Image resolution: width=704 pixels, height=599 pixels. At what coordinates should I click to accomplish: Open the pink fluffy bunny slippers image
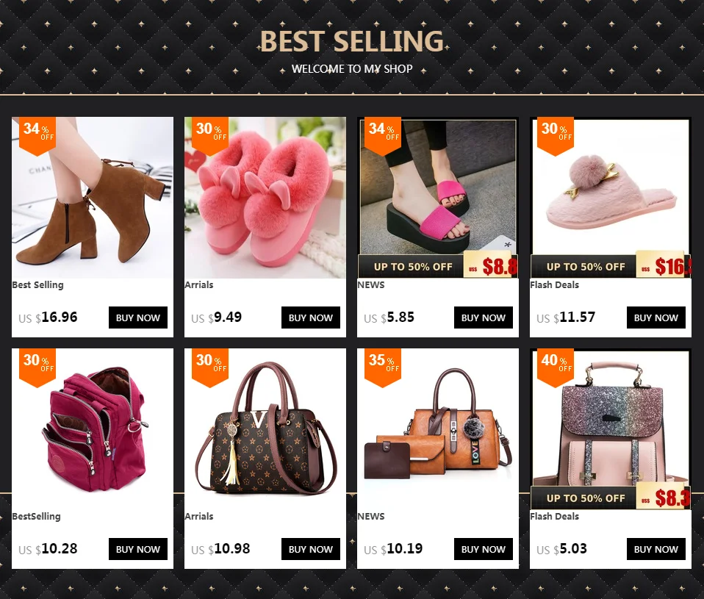(x=265, y=198)
